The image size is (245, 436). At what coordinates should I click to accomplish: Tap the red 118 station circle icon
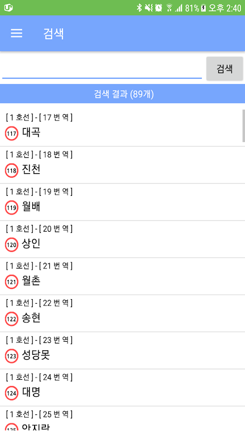click(x=12, y=171)
